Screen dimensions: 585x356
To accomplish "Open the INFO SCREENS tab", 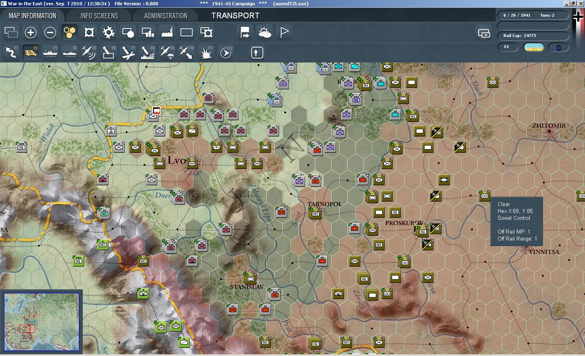I will tap(99, 16).
